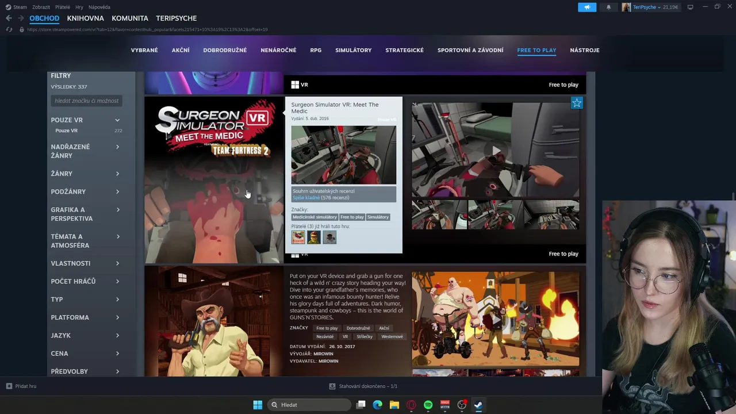Click the second friend avatar in hover card
This screenshot has height=414, width=736.
[313, 237]
